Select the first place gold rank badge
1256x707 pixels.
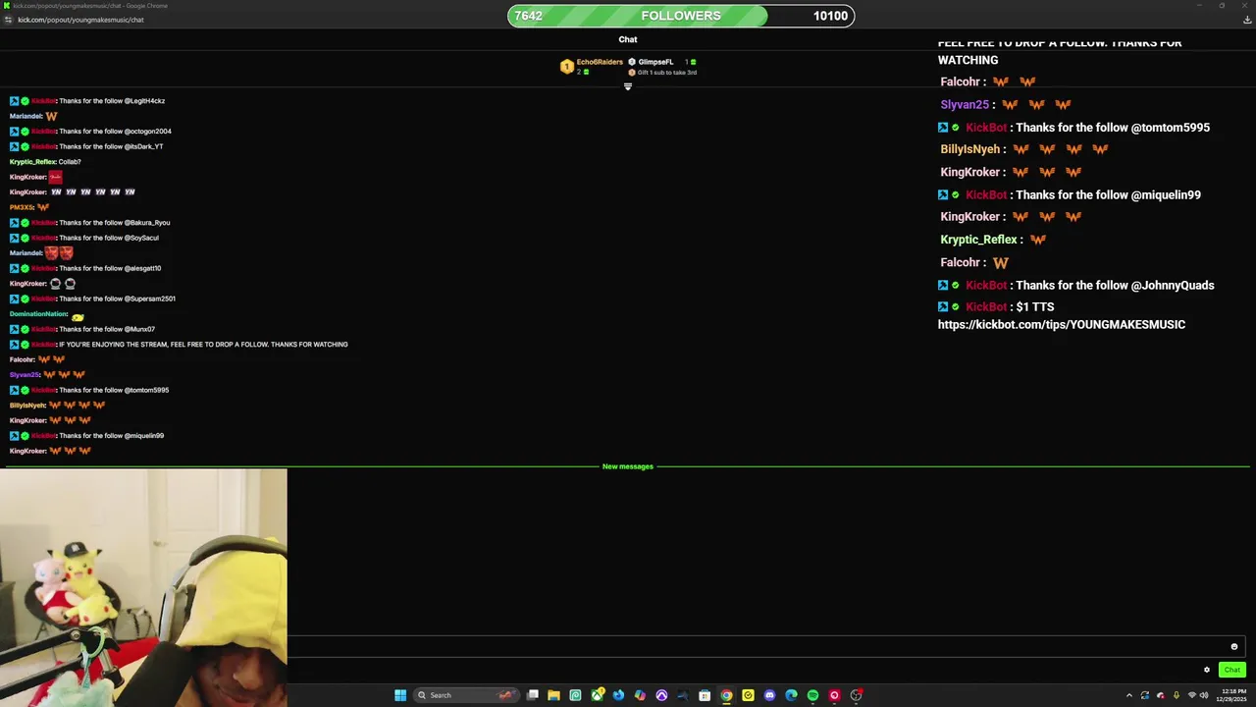click(566, 66)
